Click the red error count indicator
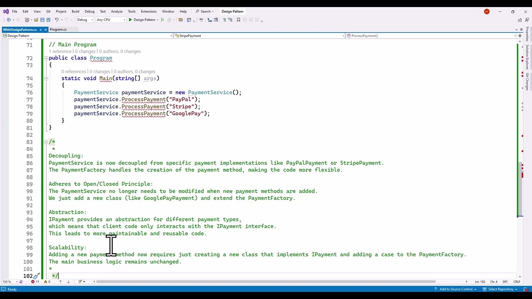 click(x=35, y=282)
